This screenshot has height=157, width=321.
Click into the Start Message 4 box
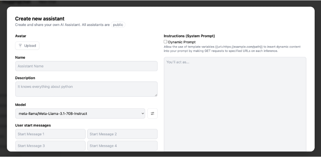click(x=122, y=146)
